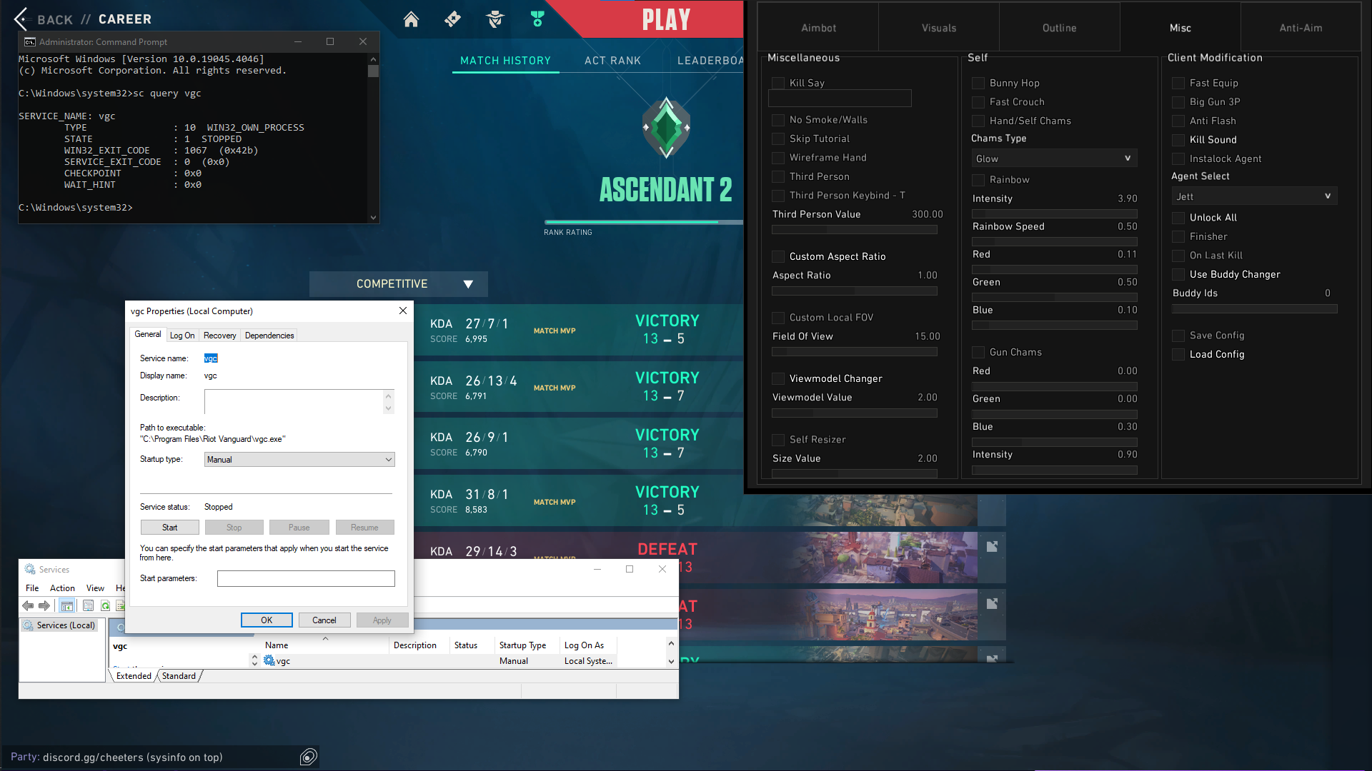The height and width of the screenshot is (771, 1372).
Task: Switch to the Standard tab in Services
Action: (x=179, y=676)
